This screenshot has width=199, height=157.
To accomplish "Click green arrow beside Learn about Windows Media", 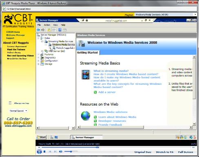I will tap(95, 117).
